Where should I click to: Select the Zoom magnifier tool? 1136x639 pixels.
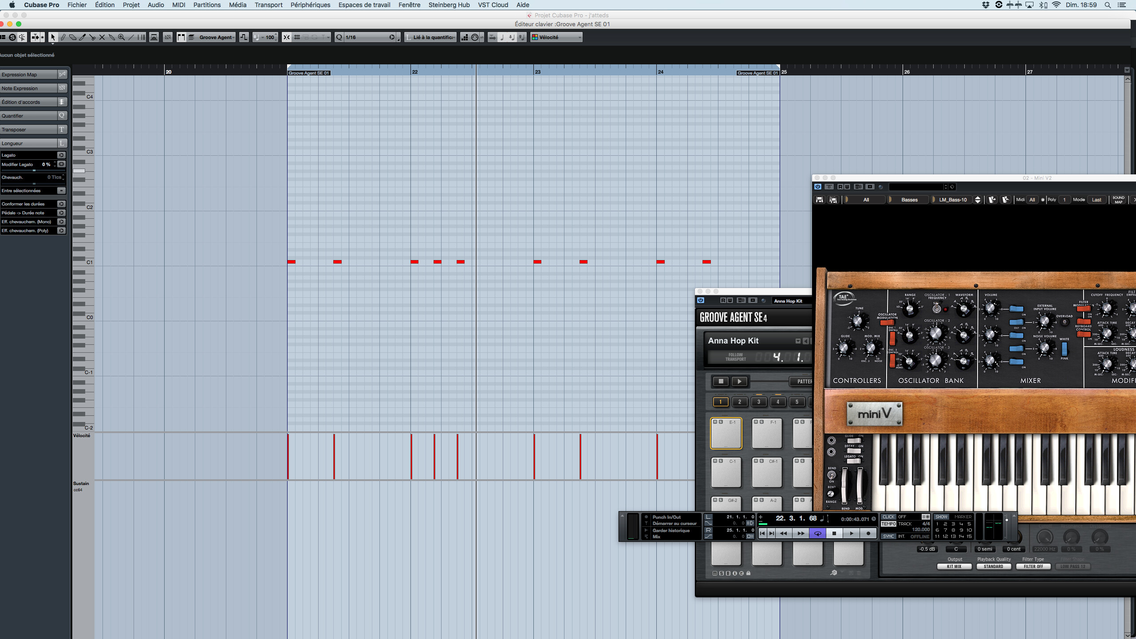pyautogui.click(x=121, y=37)
